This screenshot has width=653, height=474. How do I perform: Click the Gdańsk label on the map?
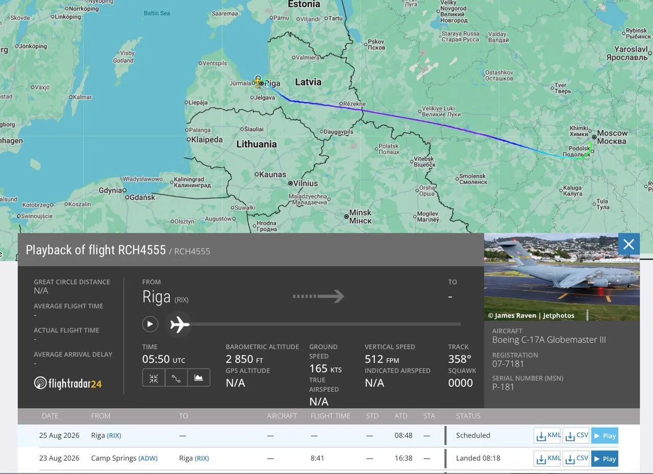pos(142,197)
